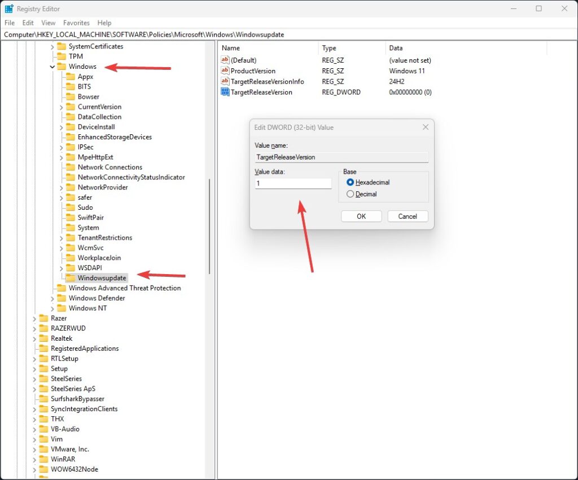This screenshot has width=578, height=480.
Task: Click the Network Connections folder icon
Action: [71, 167]
